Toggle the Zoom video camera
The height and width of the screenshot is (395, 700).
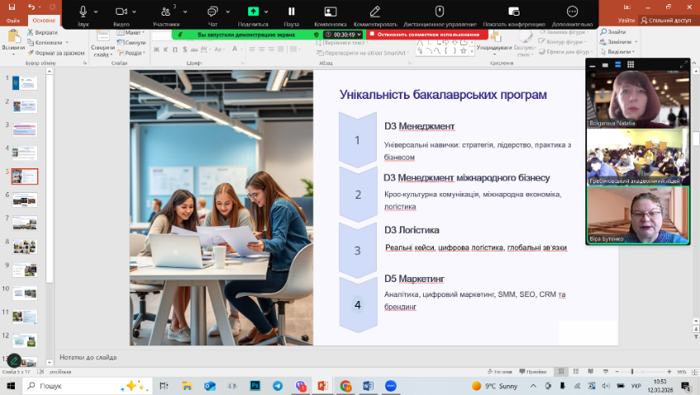[122, 12]
